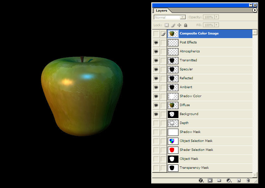The height and width of the screenshot is (188, 265).
Task: Click the Create new layer icon
Action: pos(238,180)
